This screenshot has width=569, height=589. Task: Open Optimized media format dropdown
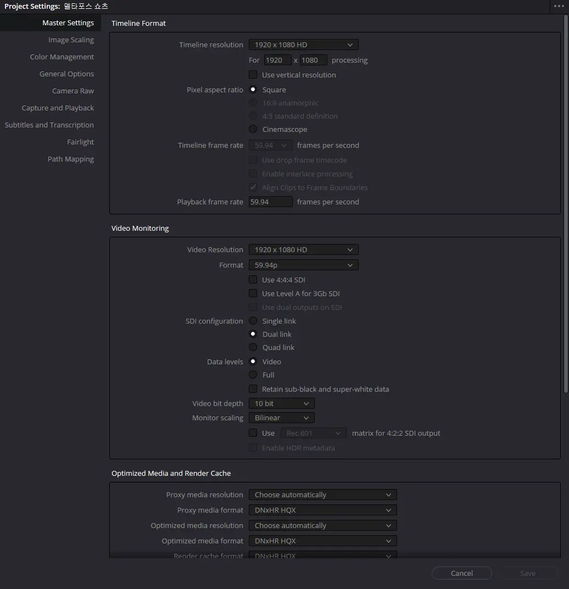tap(322, 541)
